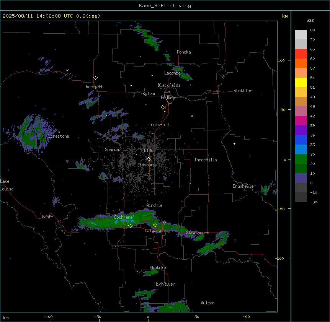Screen dimensions: 330x322
Task: Click the Blackfalds city label
Action: click(169, 85)
